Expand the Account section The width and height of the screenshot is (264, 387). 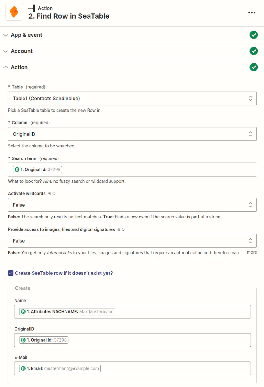(x=22, y=51)
